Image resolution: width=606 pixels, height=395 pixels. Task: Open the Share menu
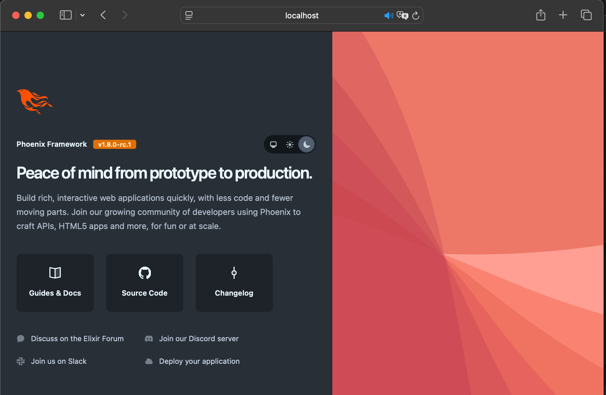pos(541,15)
